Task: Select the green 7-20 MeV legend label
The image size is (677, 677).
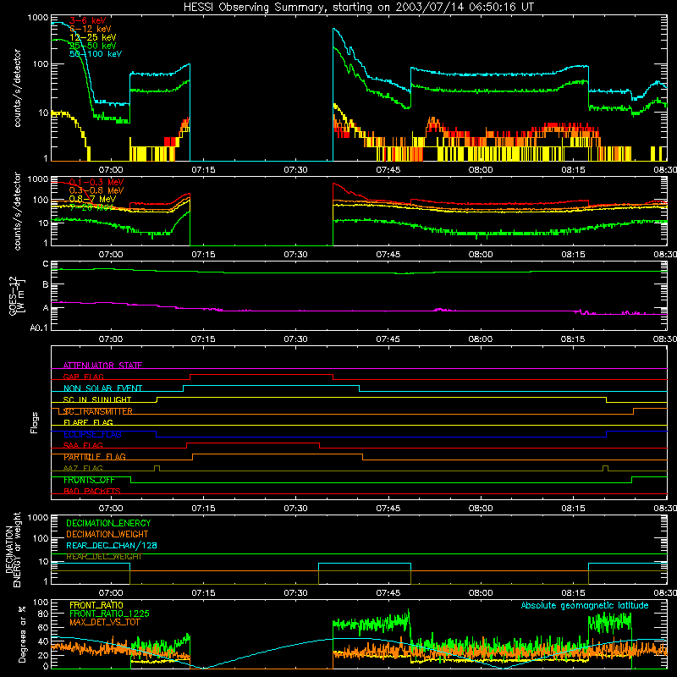Action: coord(91,207)
